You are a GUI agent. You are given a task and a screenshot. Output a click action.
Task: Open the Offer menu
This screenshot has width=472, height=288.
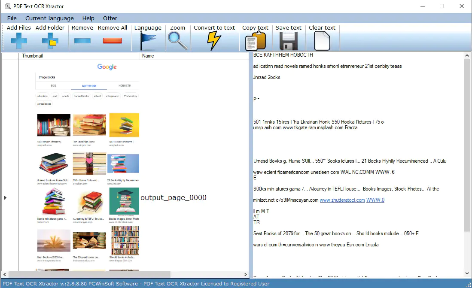tap(110, 18)
